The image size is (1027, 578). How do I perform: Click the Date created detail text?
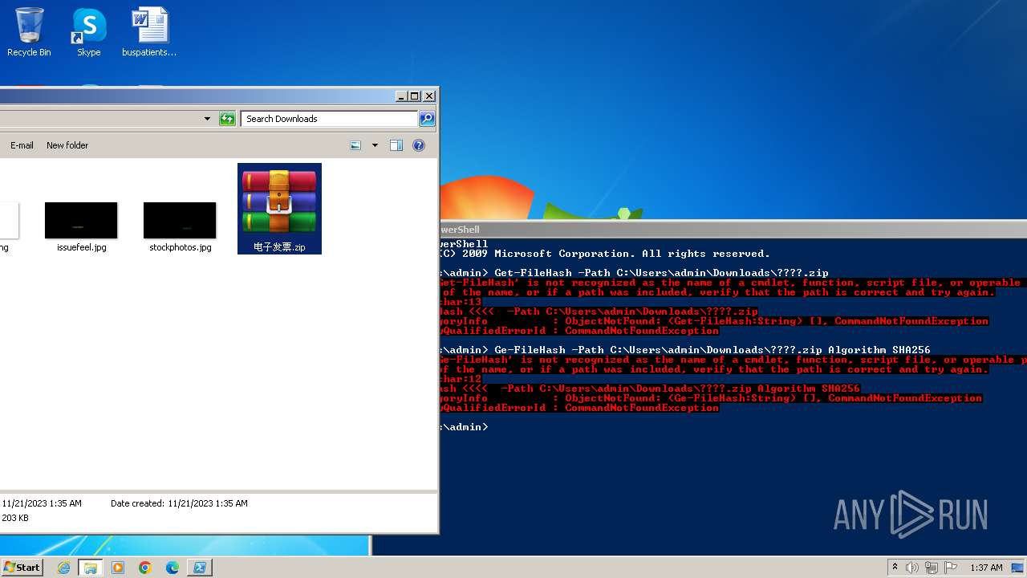coord(179,503)
